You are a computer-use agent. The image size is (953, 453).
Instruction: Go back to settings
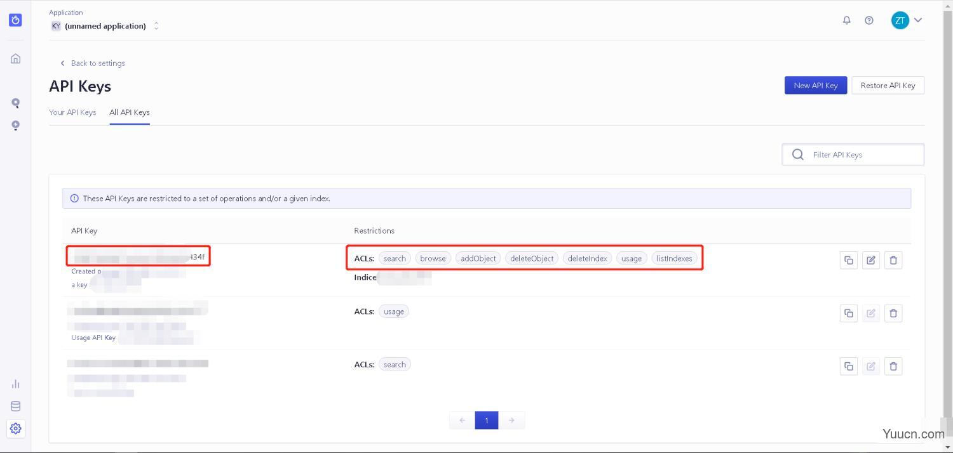(x=92, y=63)
